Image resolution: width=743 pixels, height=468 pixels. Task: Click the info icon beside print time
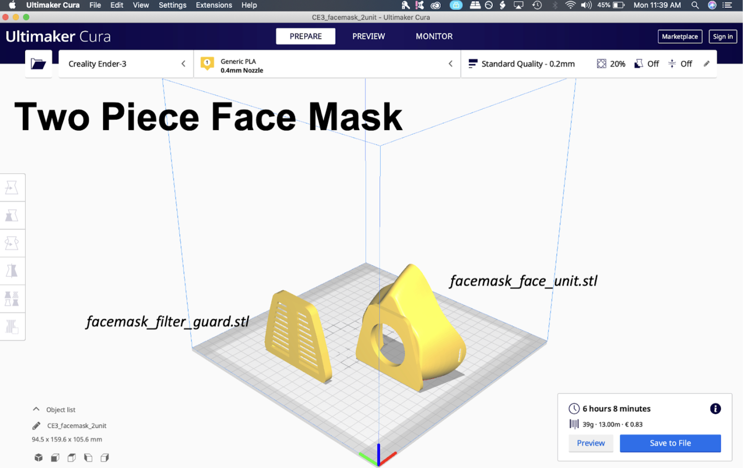(x=715, y=409)
